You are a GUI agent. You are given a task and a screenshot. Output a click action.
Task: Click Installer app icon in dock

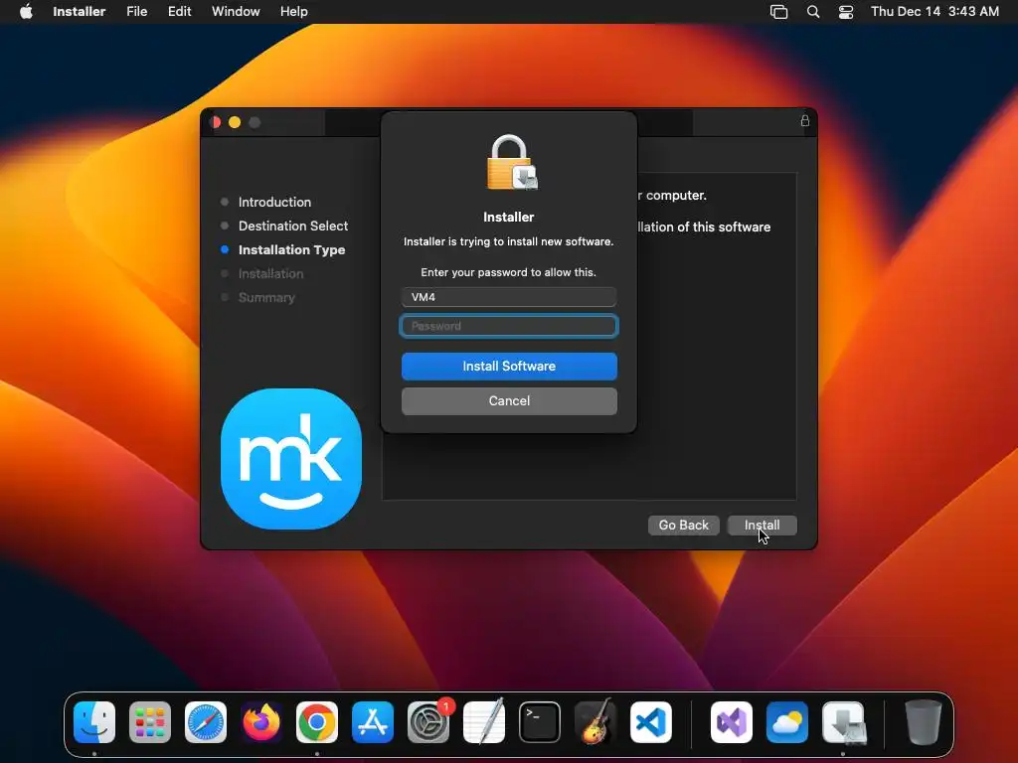(843, 722)
